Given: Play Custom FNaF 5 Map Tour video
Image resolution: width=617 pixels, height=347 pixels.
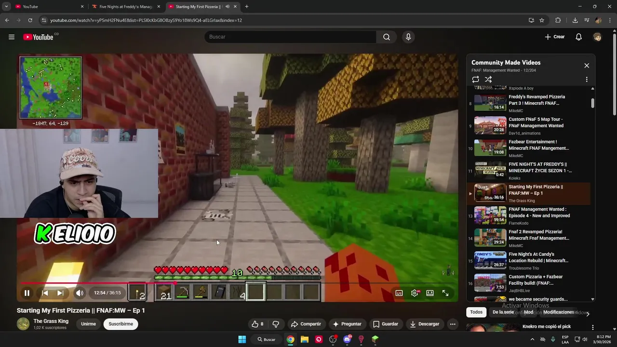Looking at the screenshot, I should click(x=530, y=126).
